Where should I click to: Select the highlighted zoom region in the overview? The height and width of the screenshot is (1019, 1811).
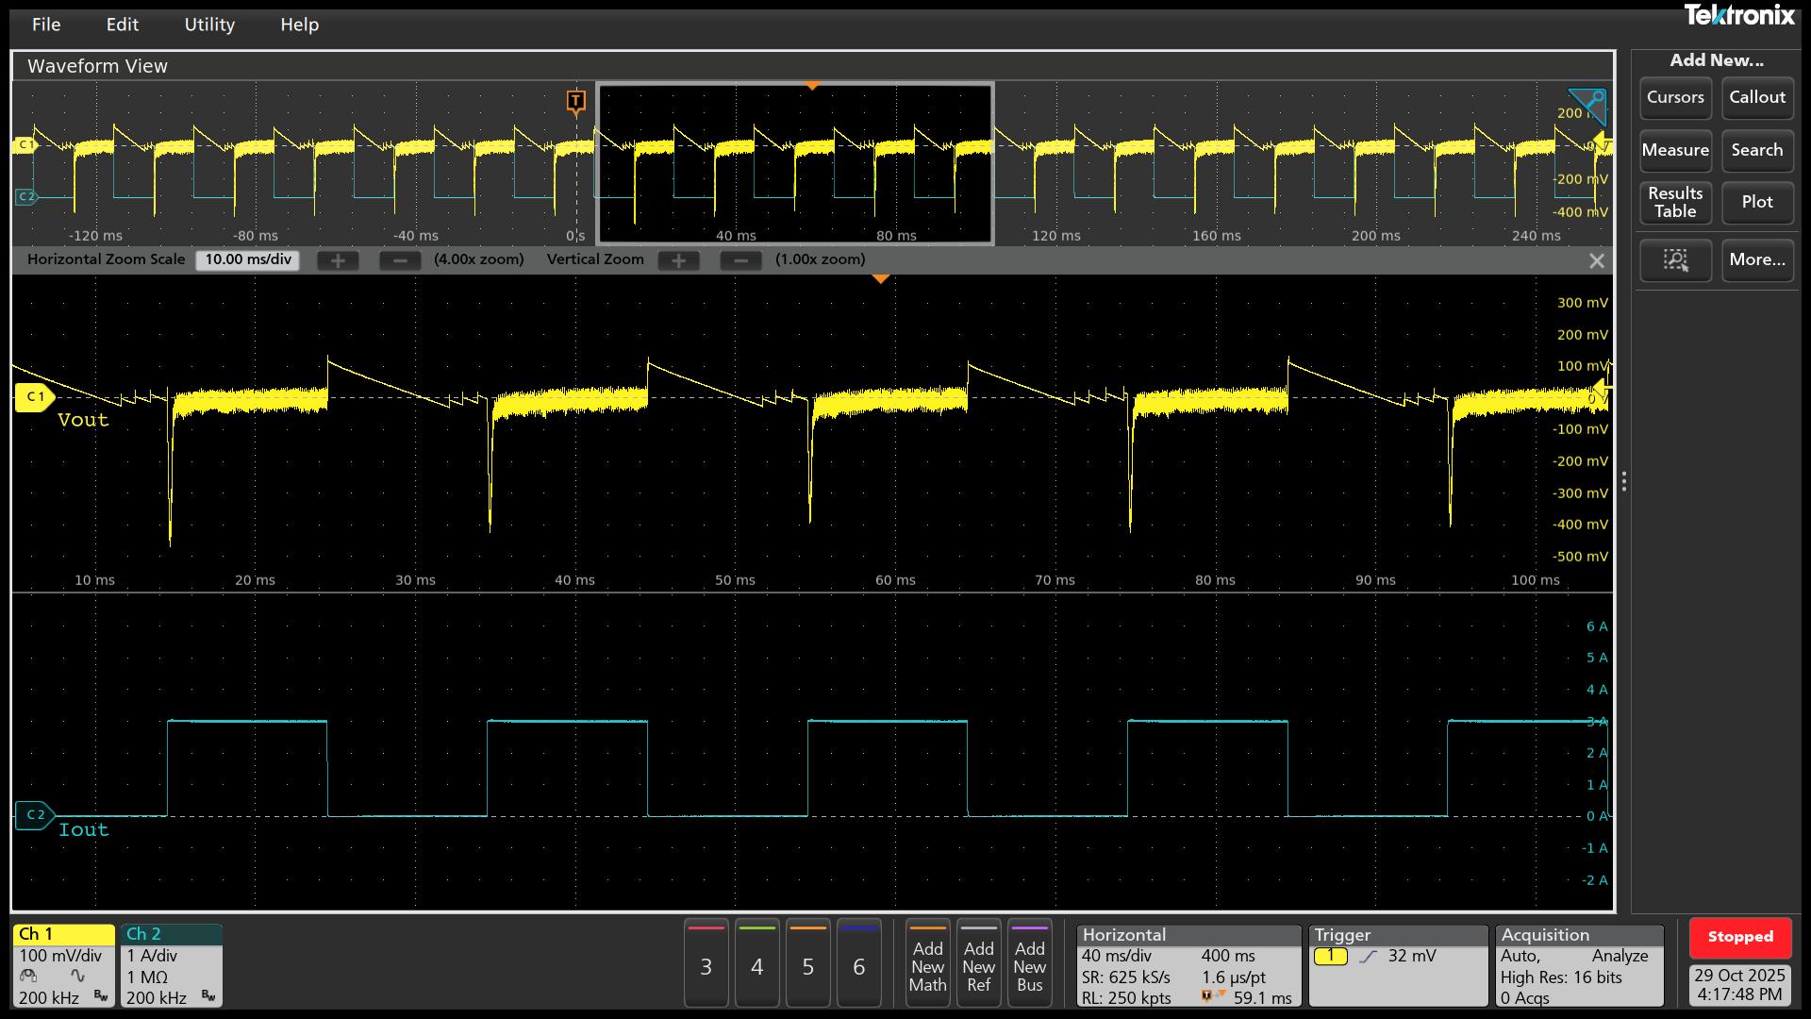[x=794, y=163]
